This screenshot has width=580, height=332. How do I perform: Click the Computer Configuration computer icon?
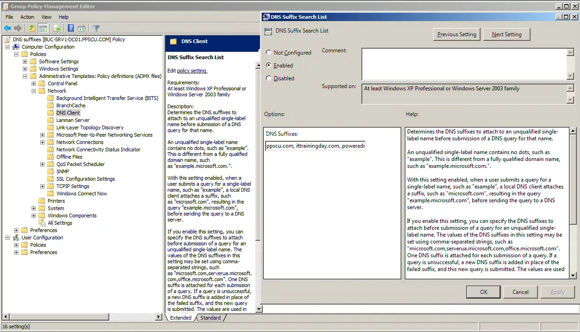click(16, 47)
